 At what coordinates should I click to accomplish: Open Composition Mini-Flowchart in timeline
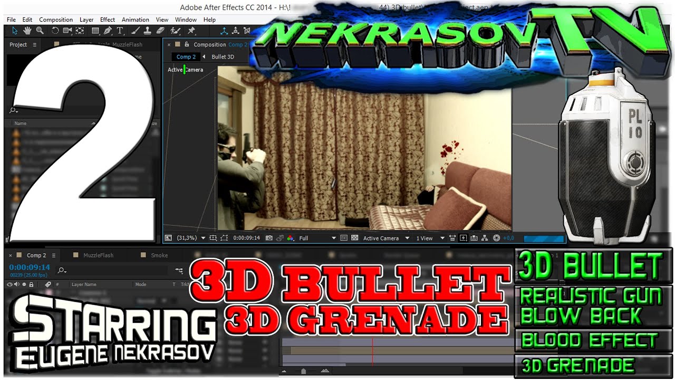tap(179, 270)
